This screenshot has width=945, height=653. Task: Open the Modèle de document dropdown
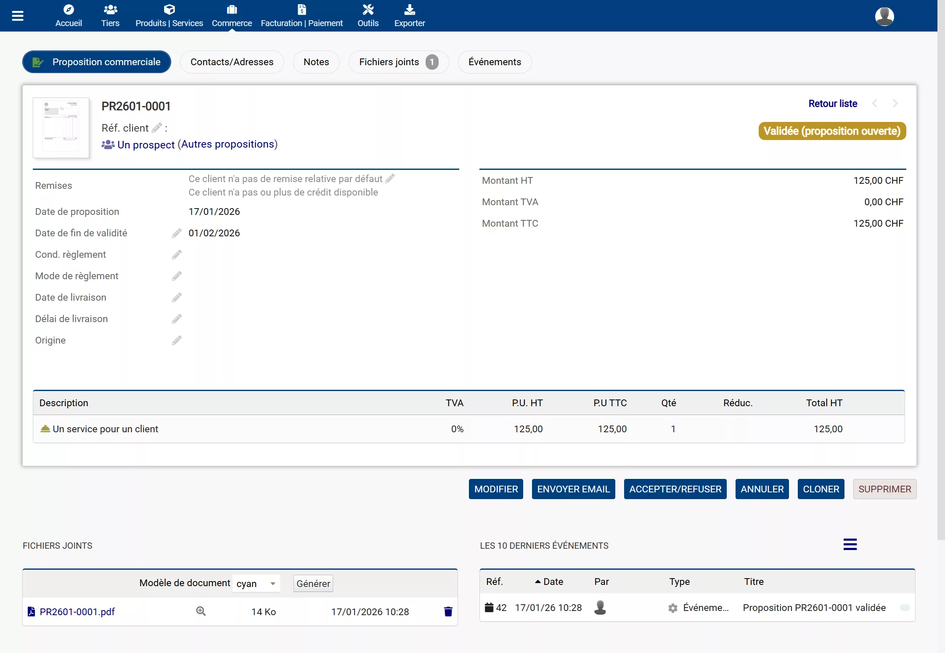[256, 584]
